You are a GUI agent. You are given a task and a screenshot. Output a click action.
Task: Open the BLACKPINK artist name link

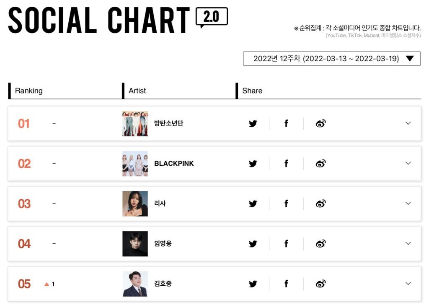174,164
